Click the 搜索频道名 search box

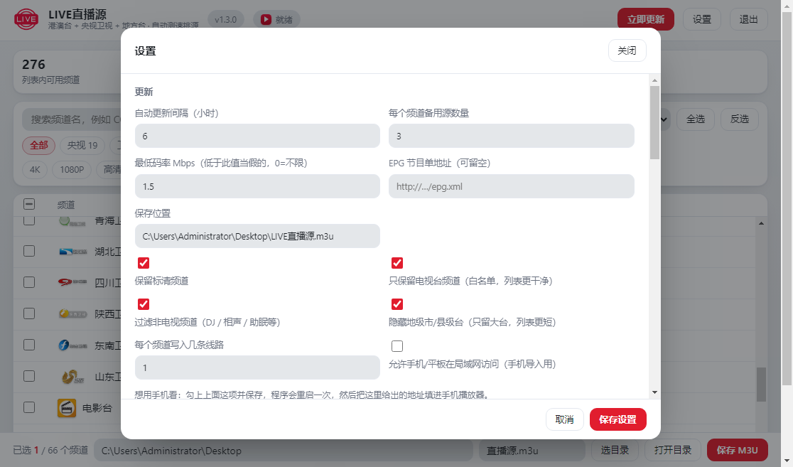tap(71, 119)
